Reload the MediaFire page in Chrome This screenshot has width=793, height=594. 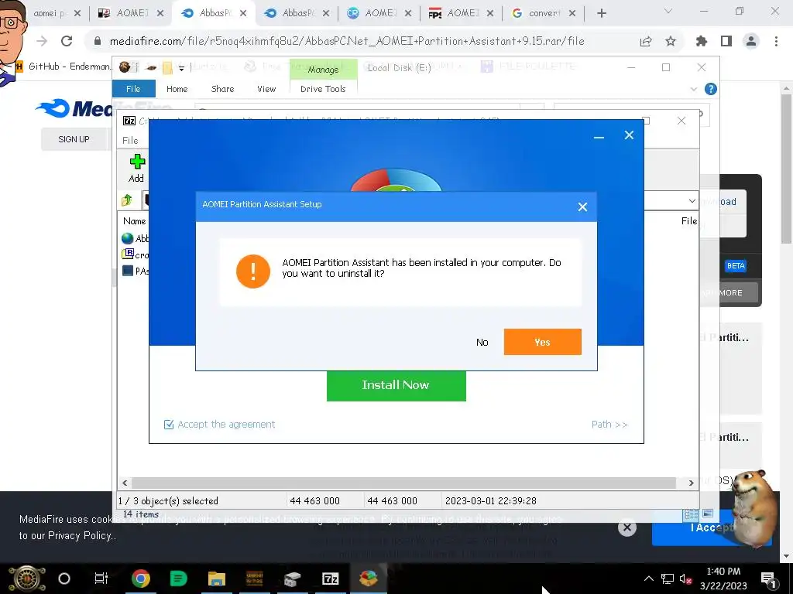click(67, 41)
